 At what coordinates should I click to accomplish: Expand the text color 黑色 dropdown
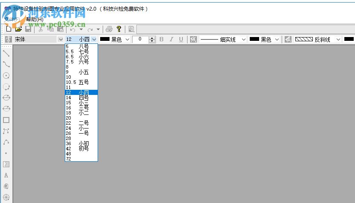pos(127,39)
